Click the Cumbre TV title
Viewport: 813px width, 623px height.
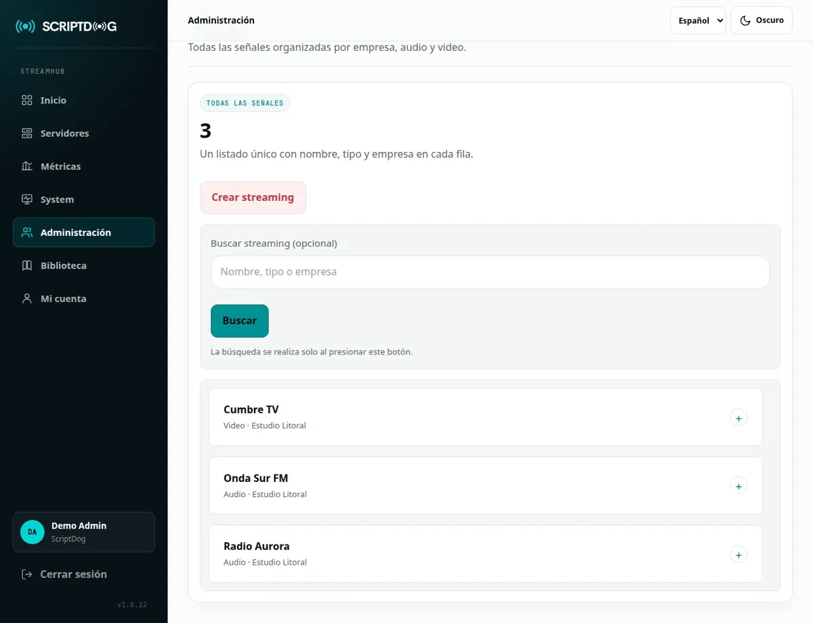click(x=251, y=409)
